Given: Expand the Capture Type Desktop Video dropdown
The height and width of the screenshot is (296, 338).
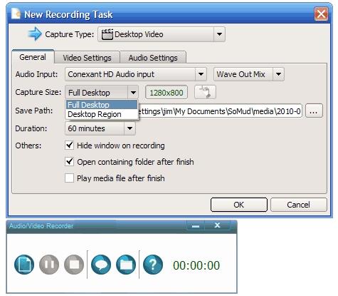Looking at the screenshot, I should click(x=162, y=34).
